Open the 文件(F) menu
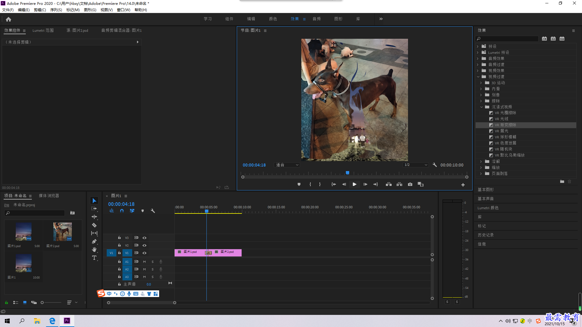Image resolution: width=582 pixels, height=327 pixels. [x=8, y=10]
